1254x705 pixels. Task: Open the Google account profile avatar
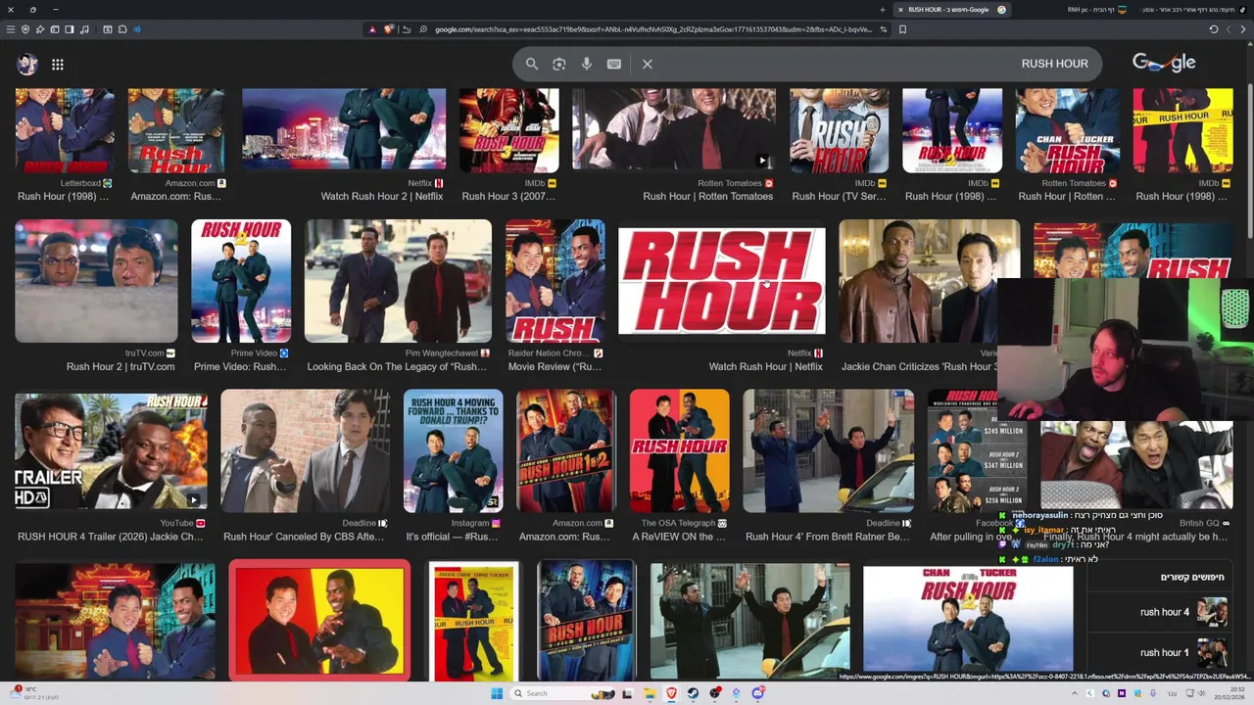click(27, 65)
